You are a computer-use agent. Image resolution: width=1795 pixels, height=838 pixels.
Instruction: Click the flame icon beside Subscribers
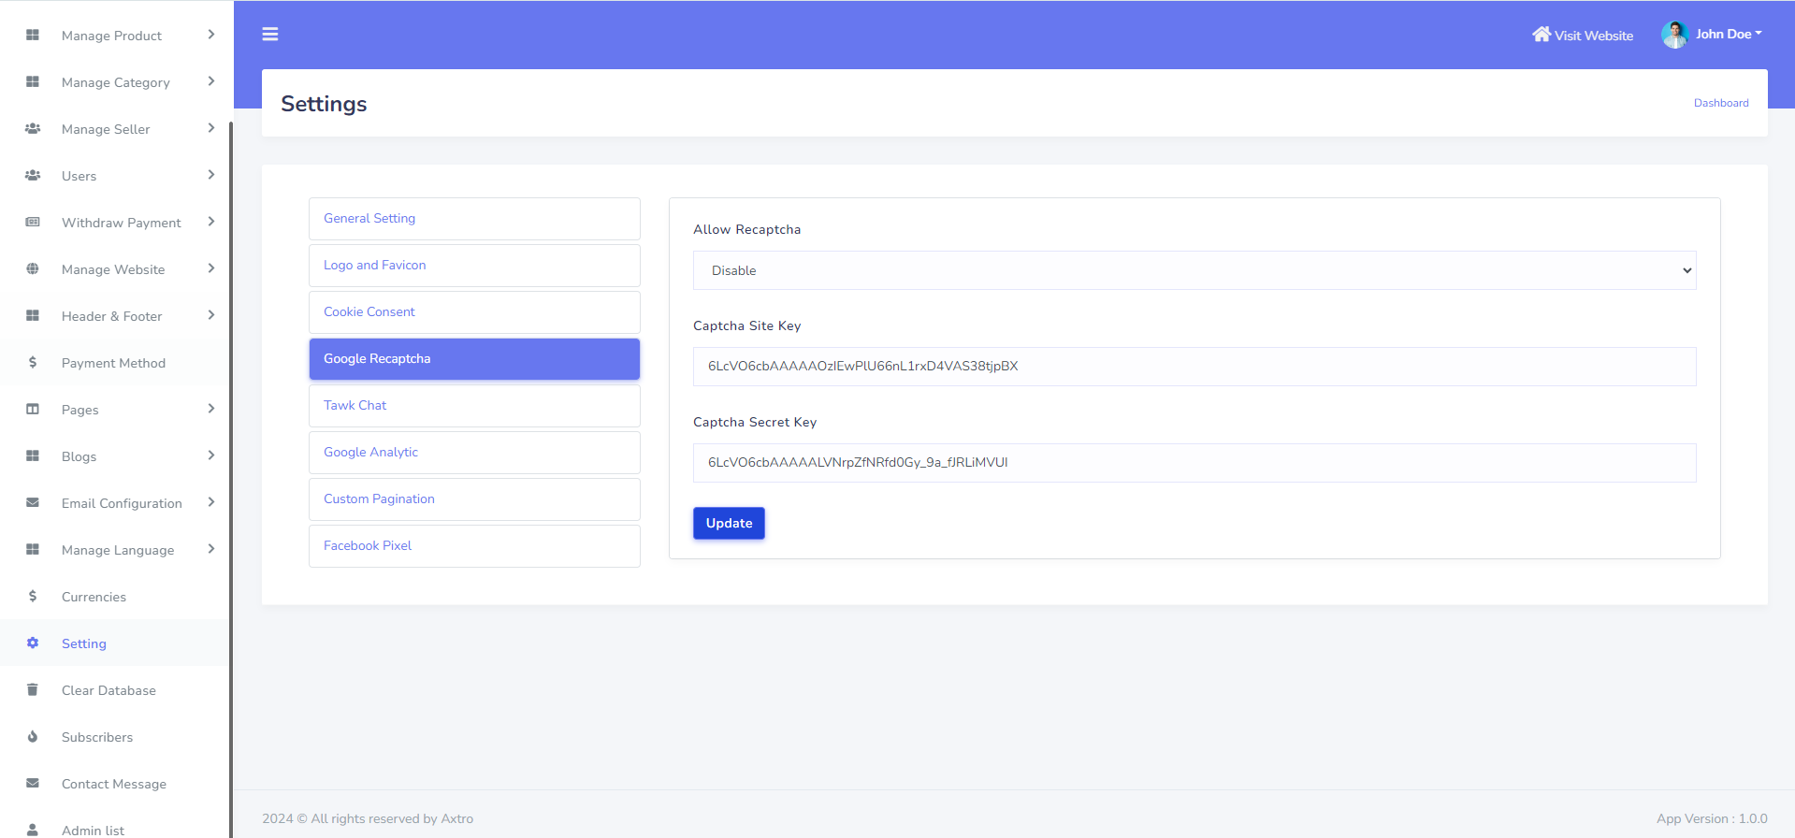click(33, 737)
